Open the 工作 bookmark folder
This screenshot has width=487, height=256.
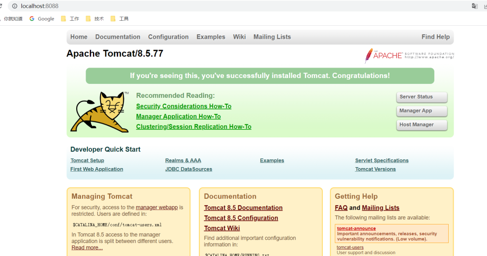click(x=70, y=18)
